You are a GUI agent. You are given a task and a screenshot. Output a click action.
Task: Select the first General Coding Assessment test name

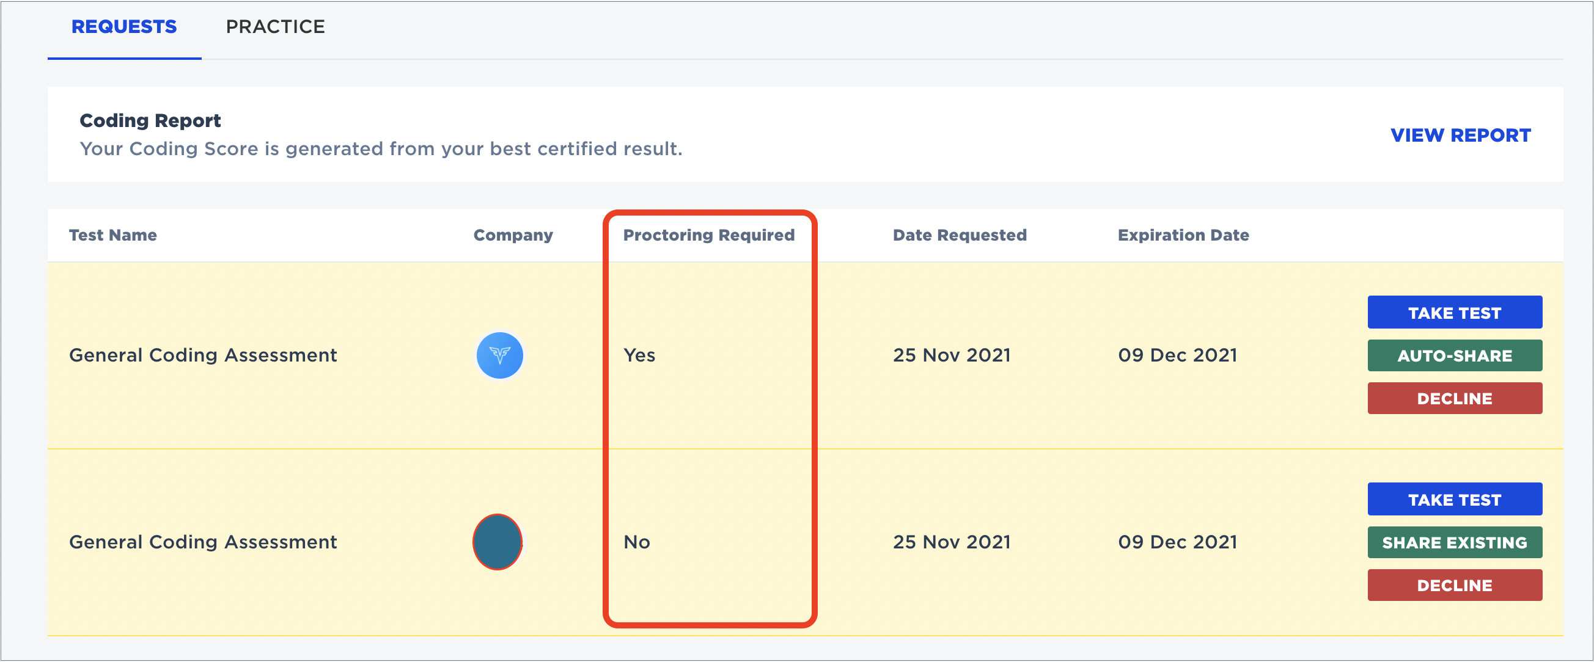tap(203, 355)
